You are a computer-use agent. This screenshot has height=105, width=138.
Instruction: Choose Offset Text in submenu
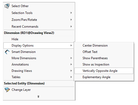[x=104, y=52]
